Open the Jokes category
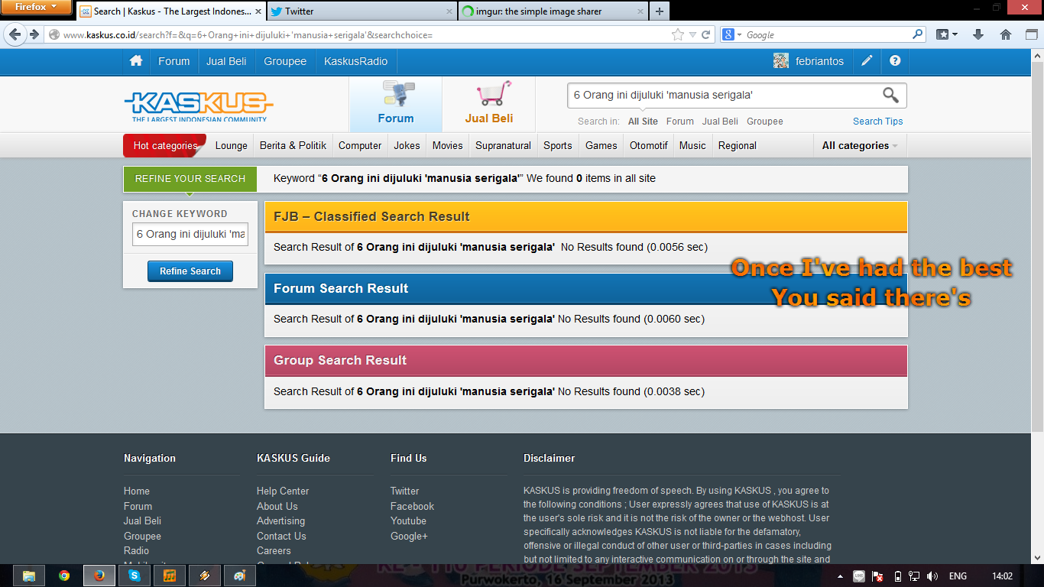The width and height of the screenshot is (1044, 587). [407, 145]
